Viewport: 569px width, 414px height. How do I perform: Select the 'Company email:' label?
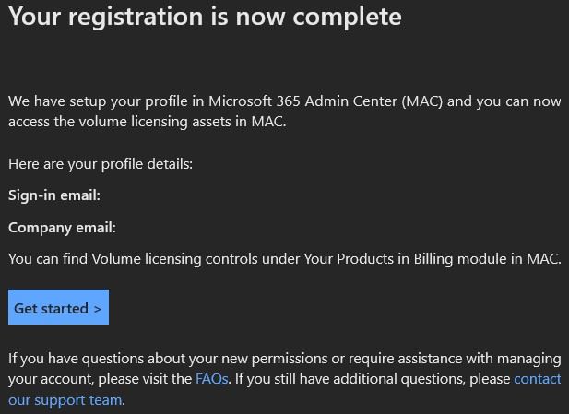(x=62, y=227)
